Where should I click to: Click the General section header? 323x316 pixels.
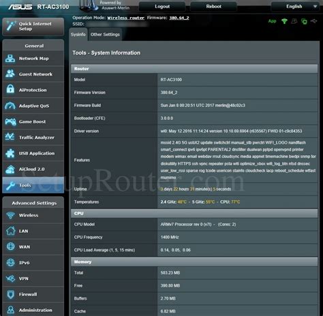tap(33, 46)
